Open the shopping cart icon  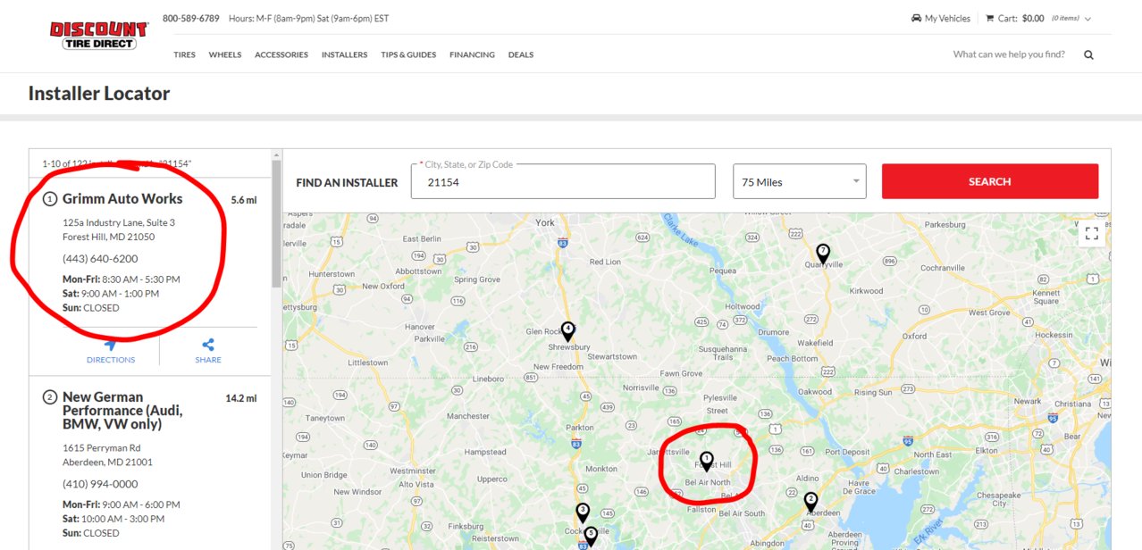tap(989, 19)
